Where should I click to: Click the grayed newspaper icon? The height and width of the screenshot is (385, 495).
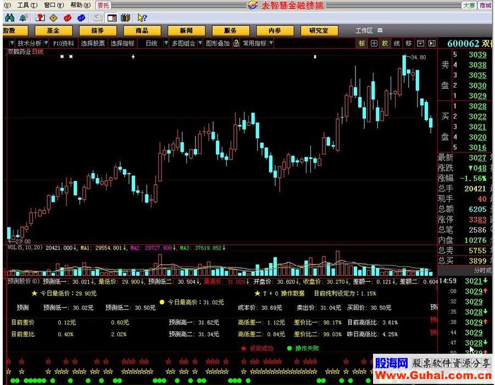click(x=98, y=18)
